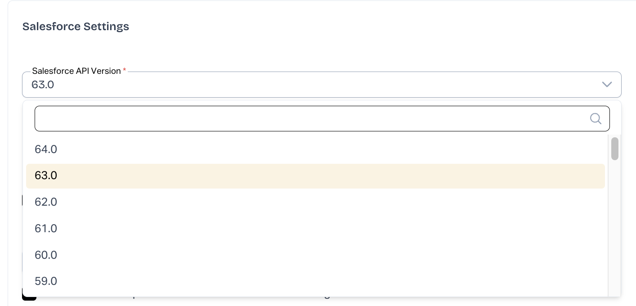Select the 61.0 API version option
Image resolution: width=636 pixels, height=306 pixels.
click(x=46, y=229)
